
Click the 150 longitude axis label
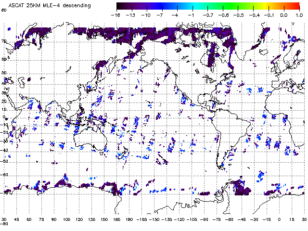(104, 219)
